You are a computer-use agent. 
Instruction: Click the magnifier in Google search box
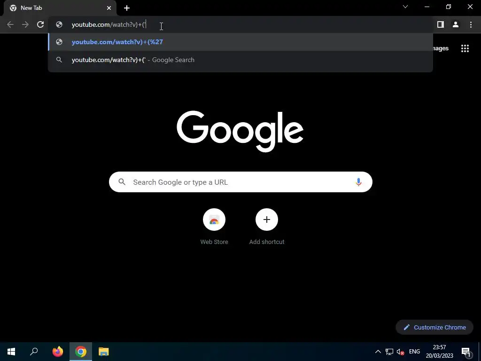[x=122, y=182]
